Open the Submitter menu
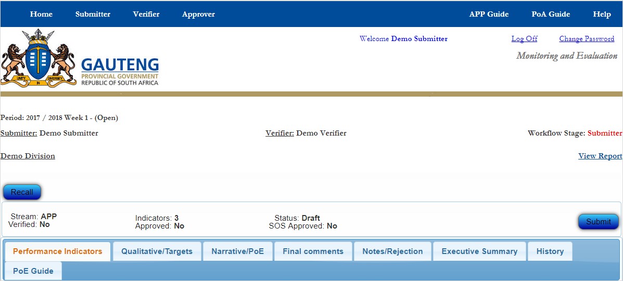The height and width of the screenshot is (281, 623). [x=93, y=14]
